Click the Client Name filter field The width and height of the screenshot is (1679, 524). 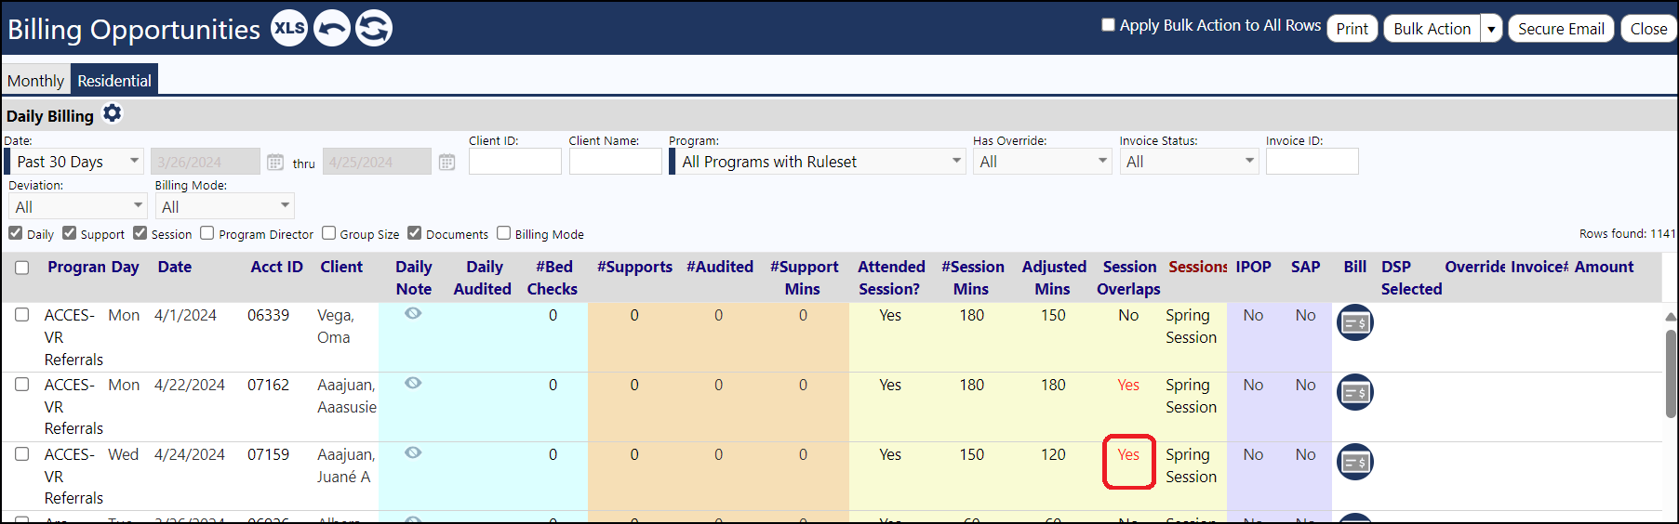(x=615, y=162)
